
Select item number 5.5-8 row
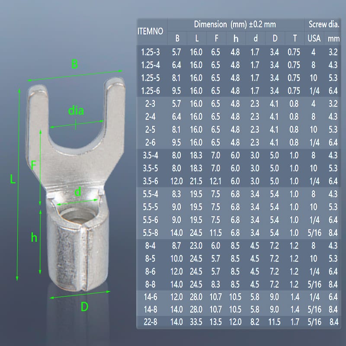click(150, 233)
